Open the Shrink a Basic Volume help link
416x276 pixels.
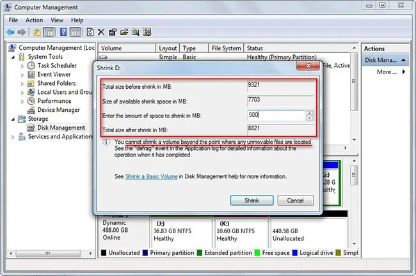[x=151, y=176]
